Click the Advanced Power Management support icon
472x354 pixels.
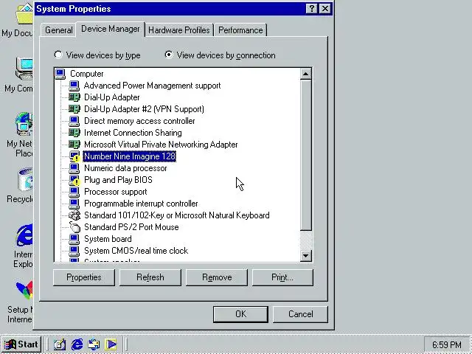pos(74,86)
